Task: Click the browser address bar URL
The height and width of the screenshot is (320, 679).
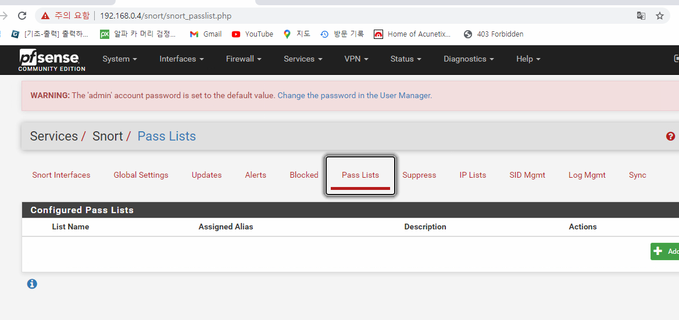Action: [166, 16]
